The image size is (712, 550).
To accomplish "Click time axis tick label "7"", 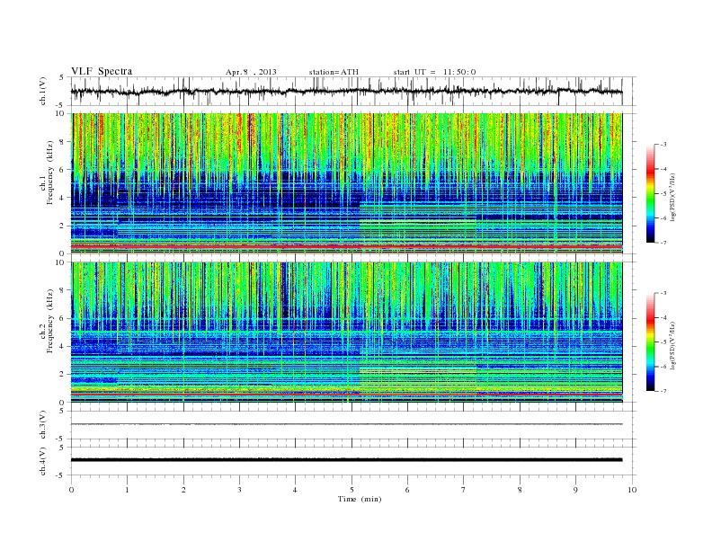I will click(463, 490).
